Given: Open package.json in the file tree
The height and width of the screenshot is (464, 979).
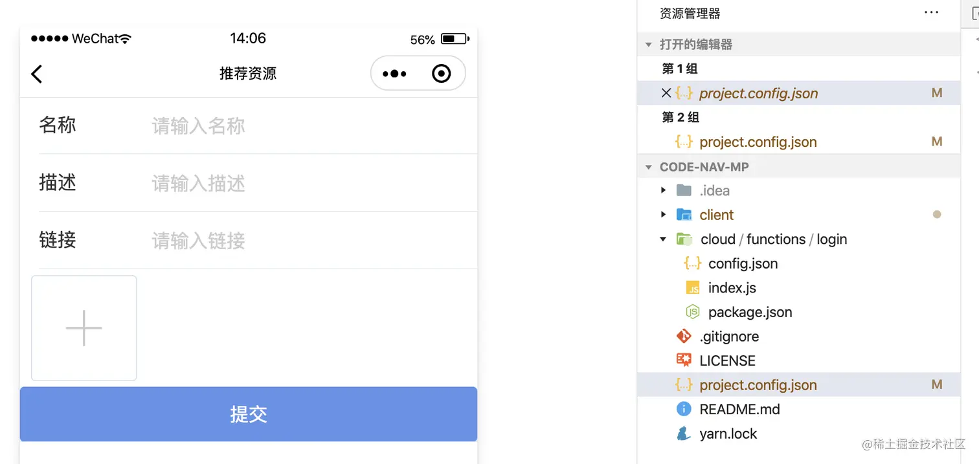Looking at the screenshot, I should click(750, 312).
